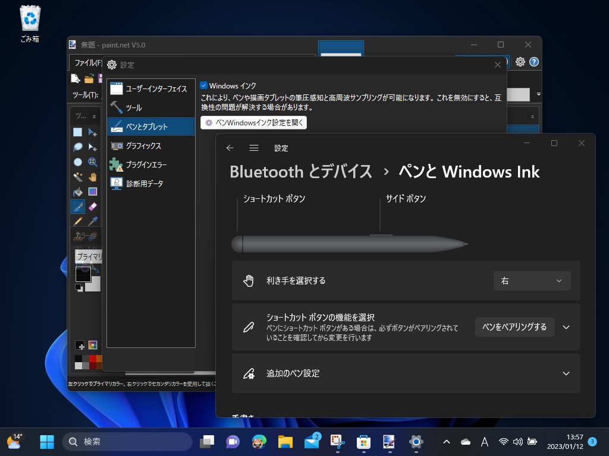609x456 pixels.
Task: Expand the ショートカット ボタン options chevron
Action: pyautogui.click(x=566, y=327)
